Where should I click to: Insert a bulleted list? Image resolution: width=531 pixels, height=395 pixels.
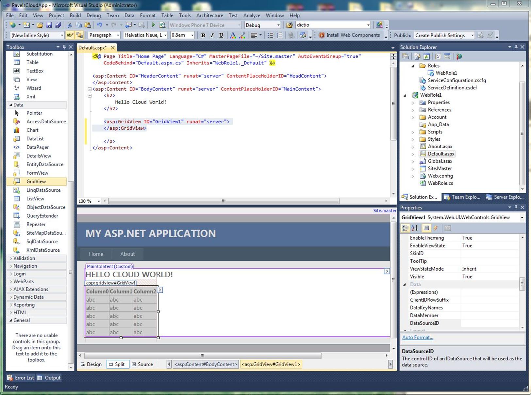pyautogui.click(x=270, y=35)
